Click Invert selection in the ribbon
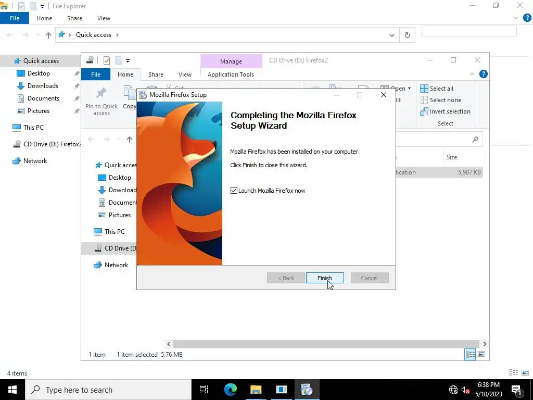This screenshot has height=400, width=533. click(x=446, y=111)
